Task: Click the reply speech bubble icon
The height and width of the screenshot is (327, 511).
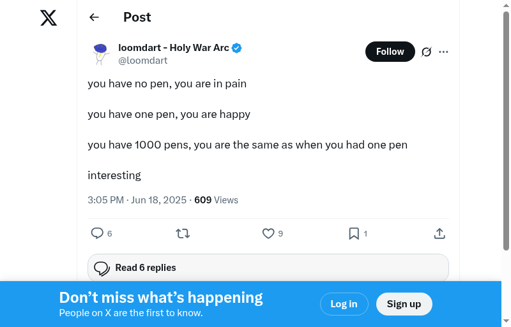Action: point(97,233)
